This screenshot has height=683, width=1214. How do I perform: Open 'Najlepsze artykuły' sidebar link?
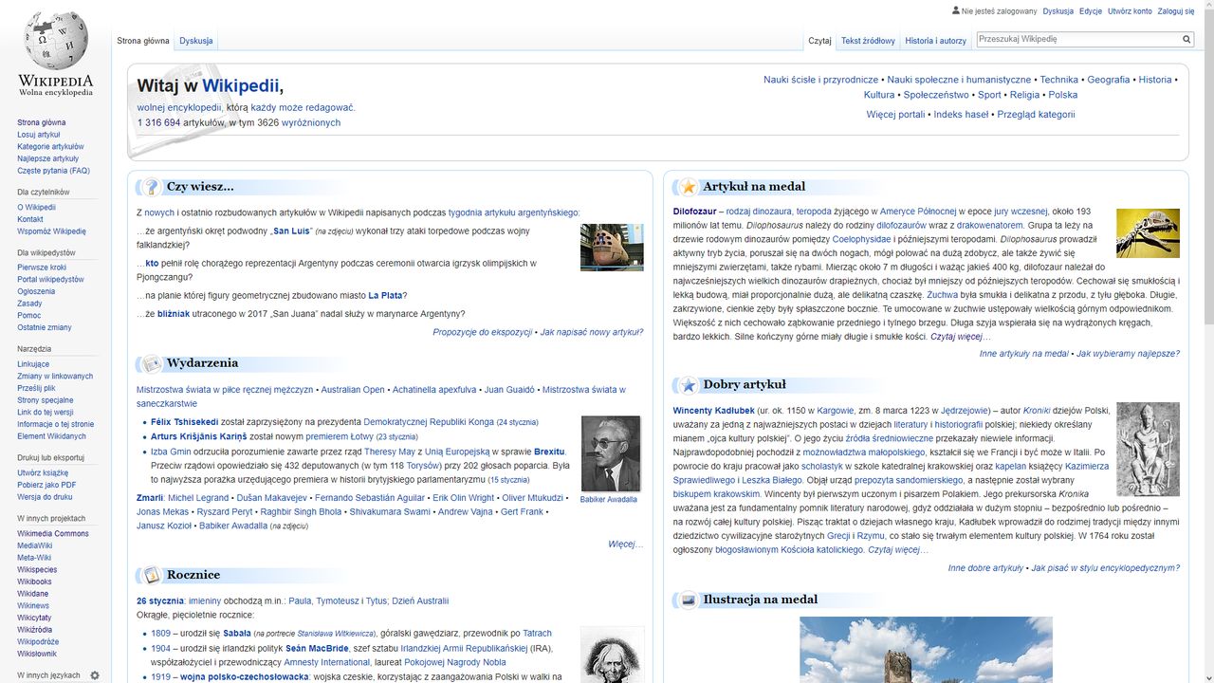48,159
